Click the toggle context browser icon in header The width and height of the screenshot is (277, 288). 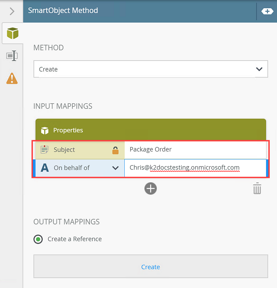tap(267, 11)
